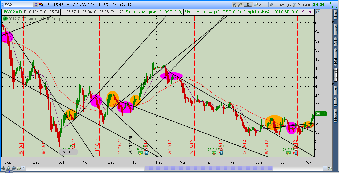Image resolution: width=339 pixels, height=173 pixels.
Task: Click the zoom out magnifier icon
Action: point(13,168)
